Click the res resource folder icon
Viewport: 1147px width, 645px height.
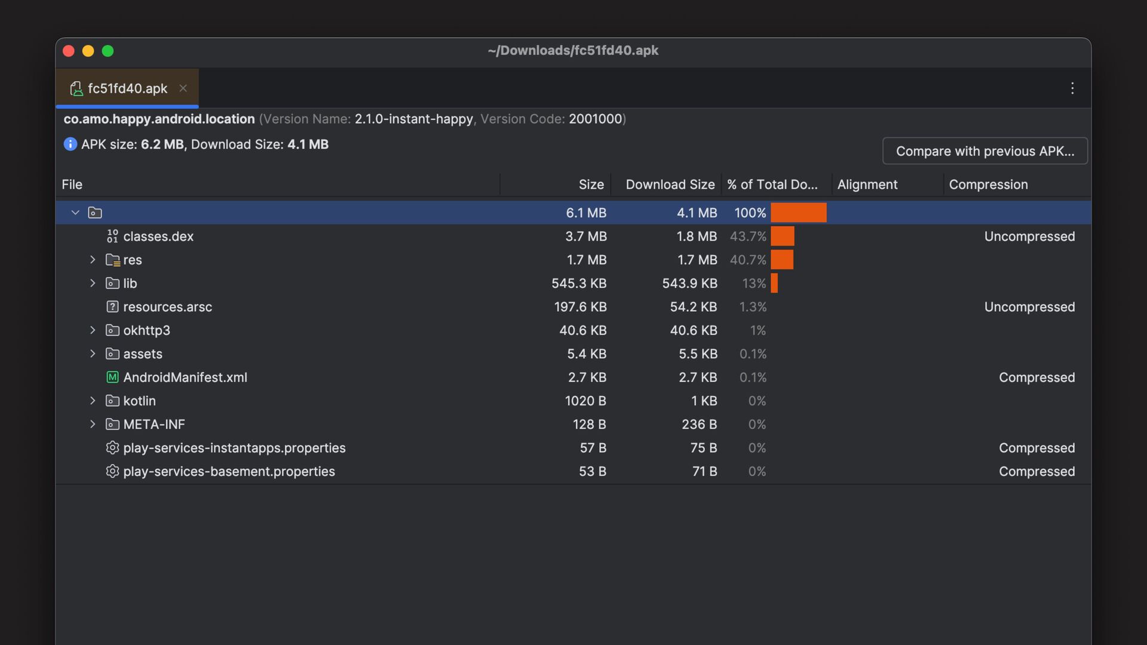(112, 260)
